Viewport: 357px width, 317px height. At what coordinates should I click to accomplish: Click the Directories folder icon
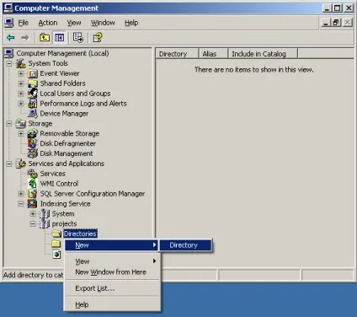click(x=56, y=234)
